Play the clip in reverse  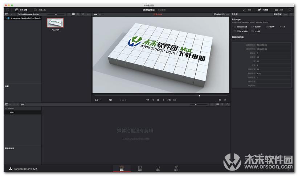[x=153, y=100]
